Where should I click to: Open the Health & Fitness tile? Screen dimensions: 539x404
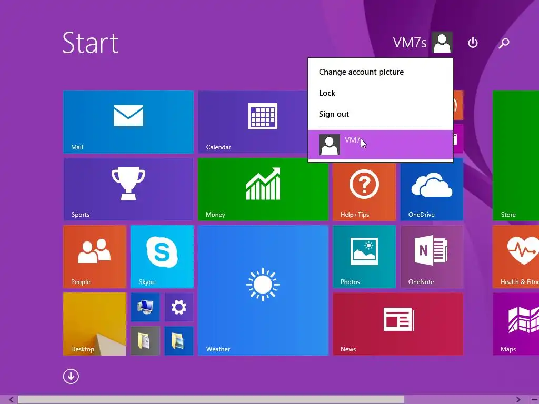[516, 256]
